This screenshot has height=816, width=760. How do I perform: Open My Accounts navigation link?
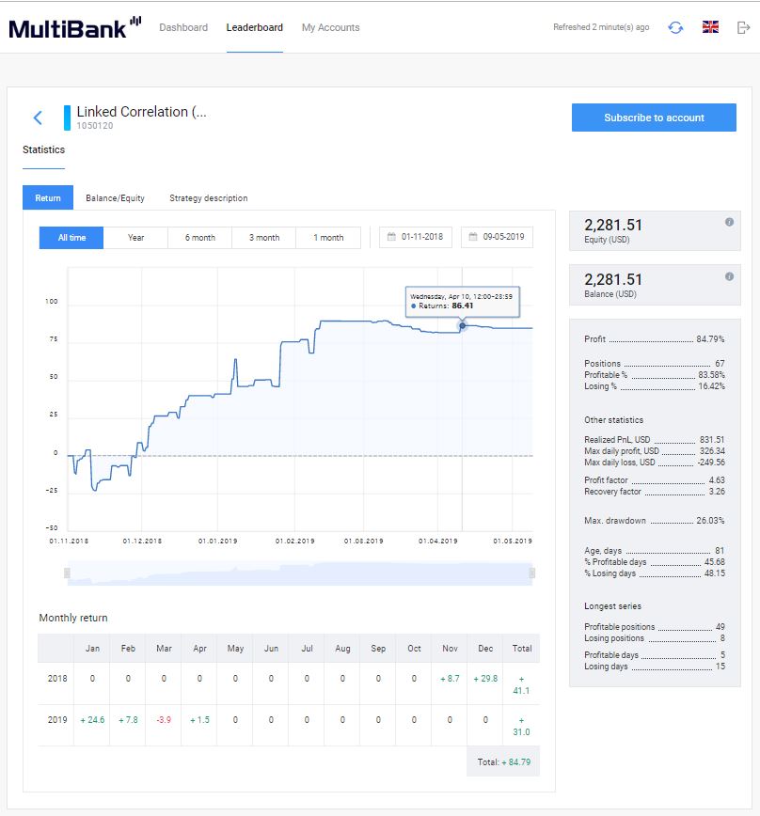point(330,27)
